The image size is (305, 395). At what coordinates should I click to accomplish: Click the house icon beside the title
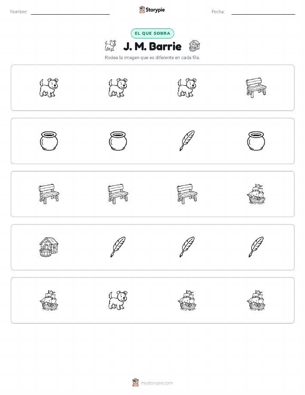[x=194, y=46]
